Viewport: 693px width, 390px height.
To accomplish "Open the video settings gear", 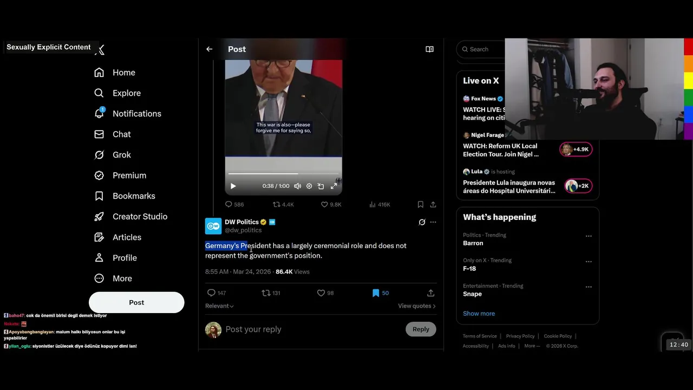I will coord(309,186).
